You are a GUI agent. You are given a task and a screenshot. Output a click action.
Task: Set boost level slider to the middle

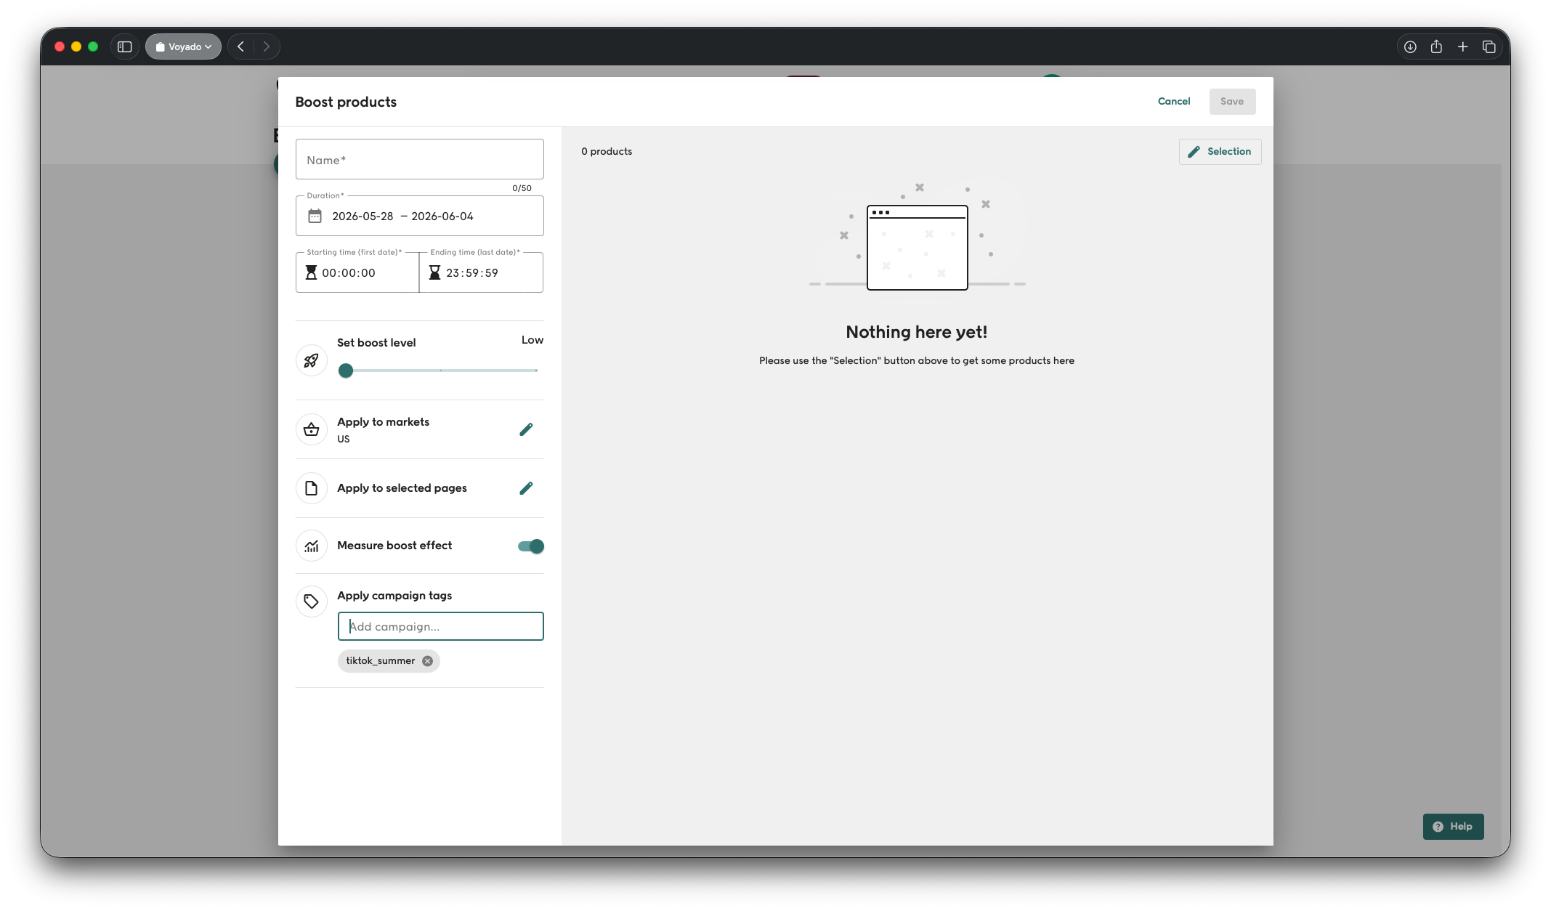[x=441, y=371]
